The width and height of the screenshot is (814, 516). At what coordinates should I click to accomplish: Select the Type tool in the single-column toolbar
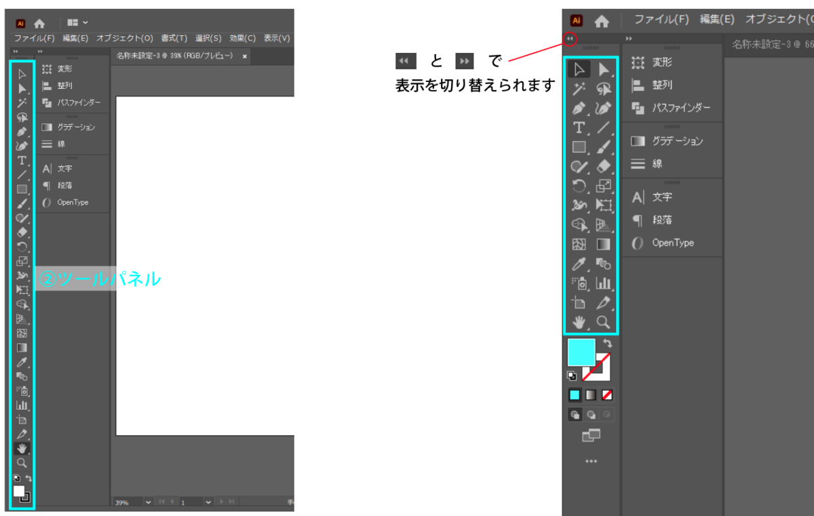pos(22,161)
